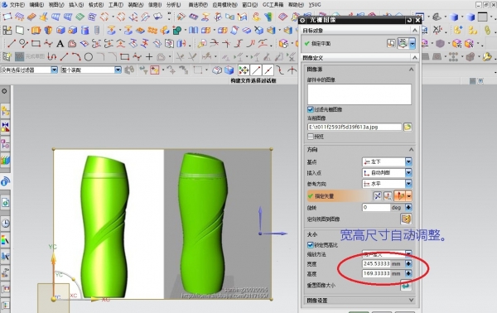Collapse the target object section

[x=415, y=30]
